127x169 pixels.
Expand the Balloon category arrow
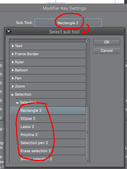[x=13, y=70]
